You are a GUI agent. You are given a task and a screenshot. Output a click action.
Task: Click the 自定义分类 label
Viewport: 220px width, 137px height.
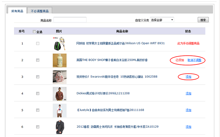click(x=142, y=21)
